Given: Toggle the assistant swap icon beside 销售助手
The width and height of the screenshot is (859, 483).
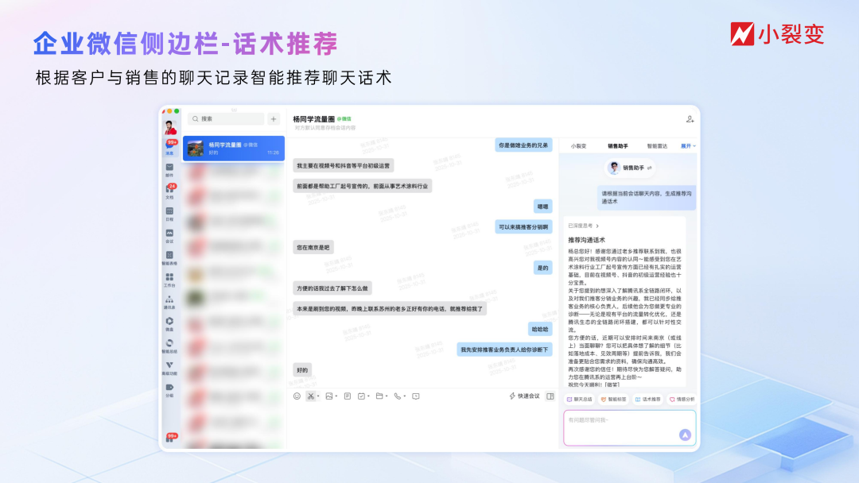Looking at the screenshot, I should click(649, 168).
